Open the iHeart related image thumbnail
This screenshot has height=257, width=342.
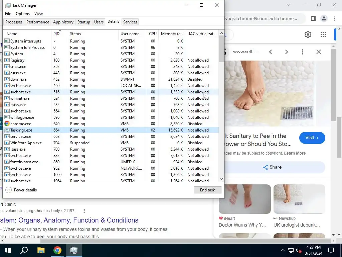point(245,199)
